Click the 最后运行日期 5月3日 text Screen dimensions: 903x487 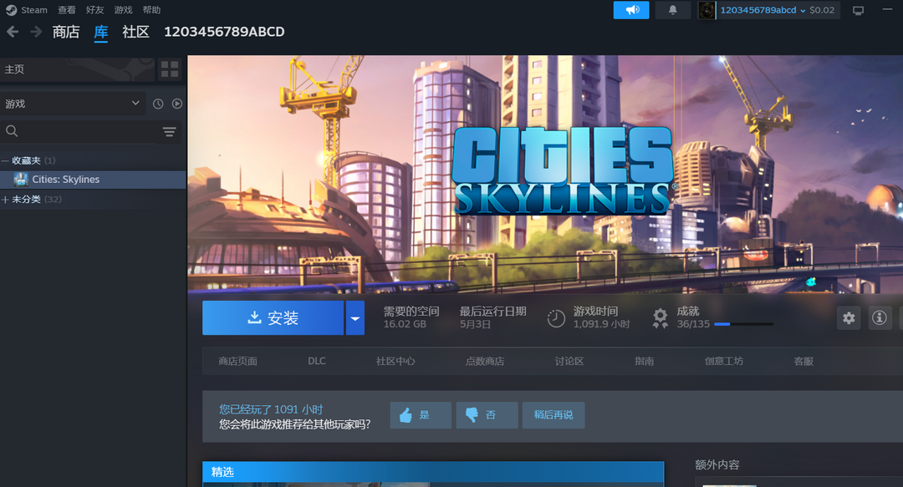[x=492, y=317]
